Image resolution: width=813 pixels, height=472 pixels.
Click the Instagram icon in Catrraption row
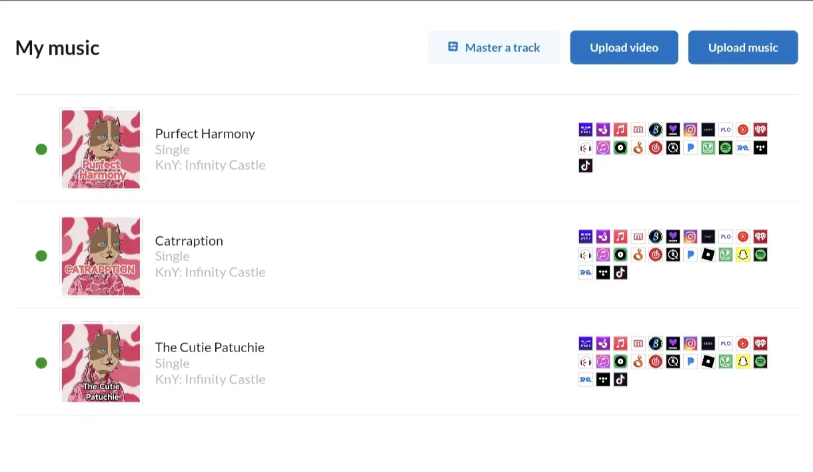(690, 236)
